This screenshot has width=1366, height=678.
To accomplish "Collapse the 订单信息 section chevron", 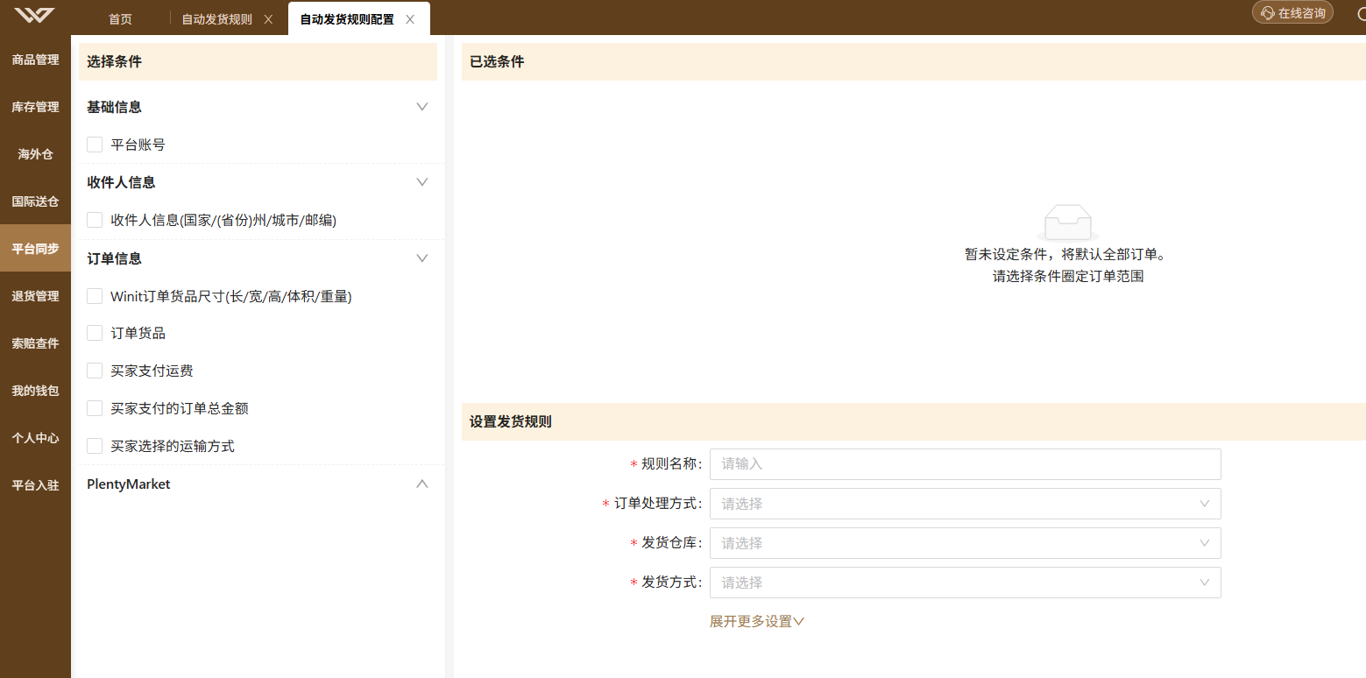I will point(422,258).
